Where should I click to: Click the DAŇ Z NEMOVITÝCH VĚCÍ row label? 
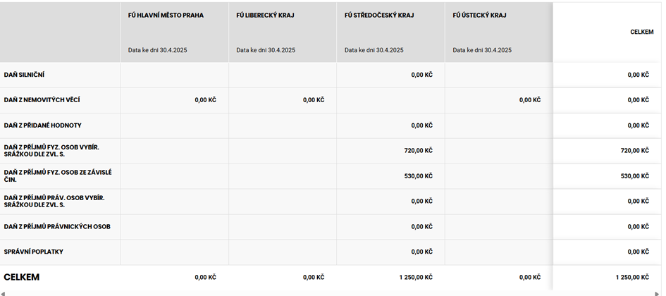(42, 100)
